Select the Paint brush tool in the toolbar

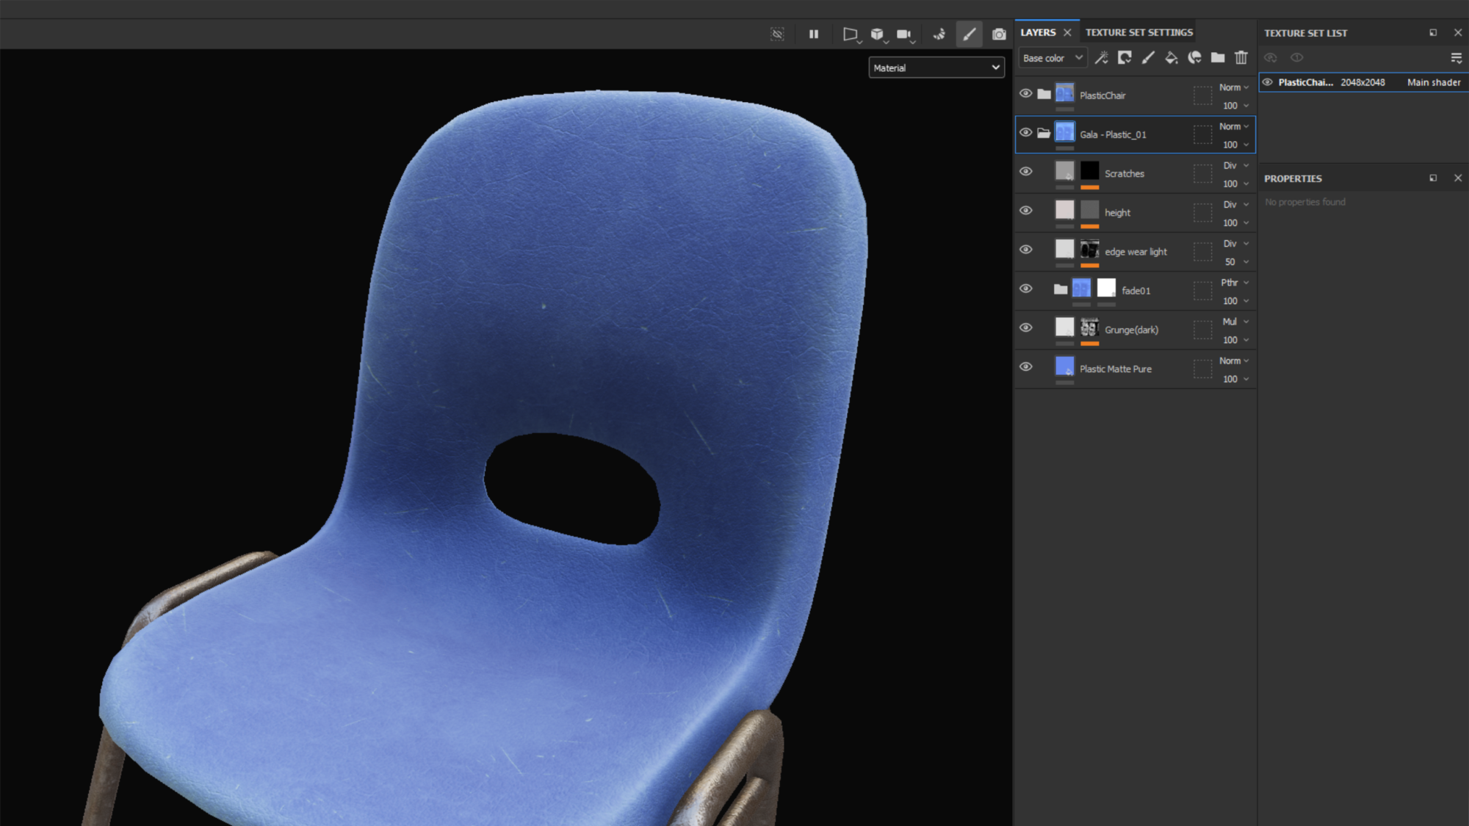pyautogui.click(x=969, y=34)
